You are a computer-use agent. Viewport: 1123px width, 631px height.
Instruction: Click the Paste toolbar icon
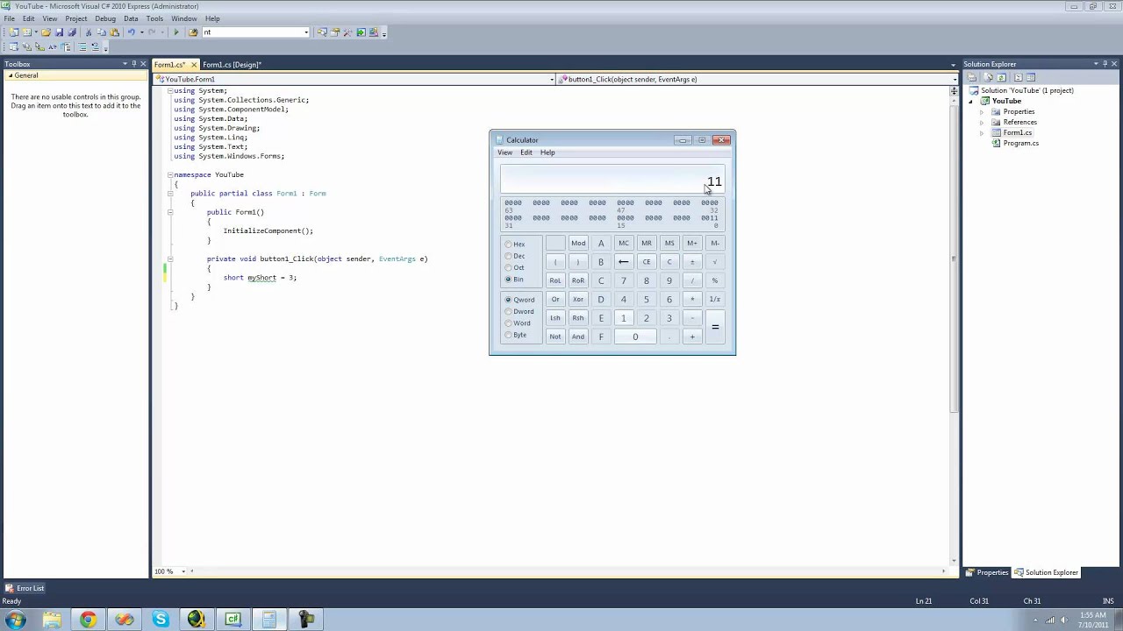[114, 32]
